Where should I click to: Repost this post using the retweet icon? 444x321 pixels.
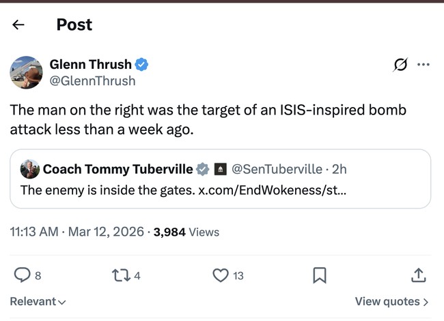[x=120, y=275]
